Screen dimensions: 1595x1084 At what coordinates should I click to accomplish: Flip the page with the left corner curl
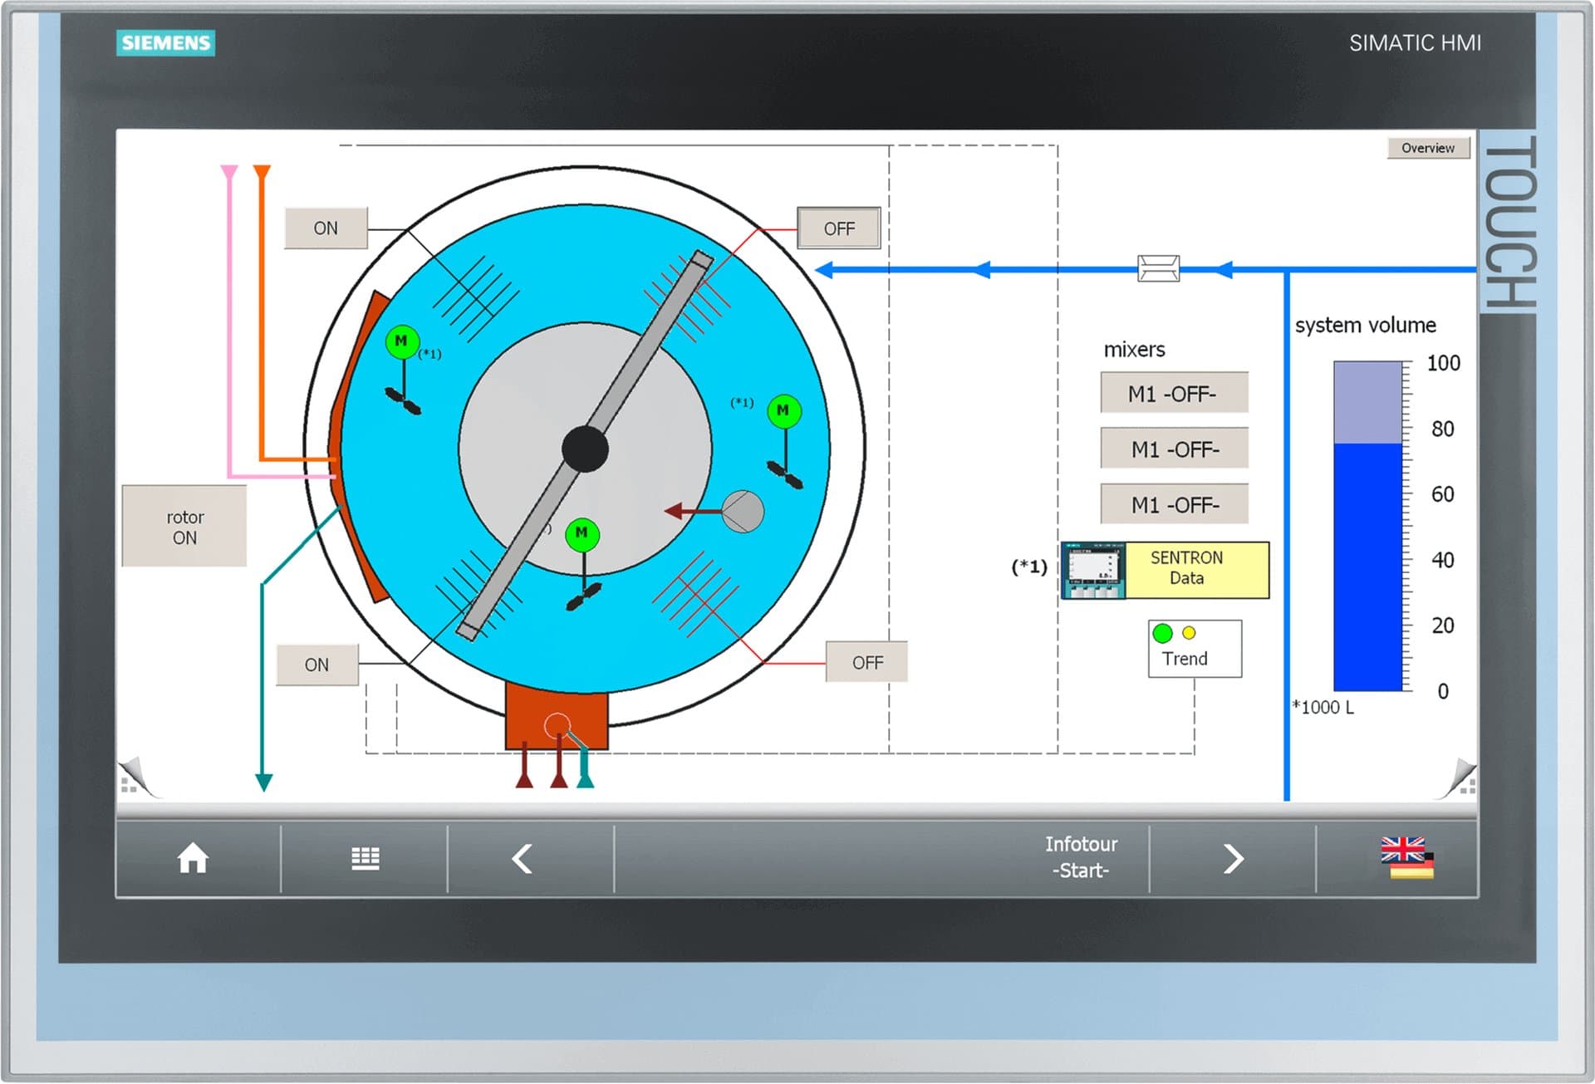tap(137, 777)
